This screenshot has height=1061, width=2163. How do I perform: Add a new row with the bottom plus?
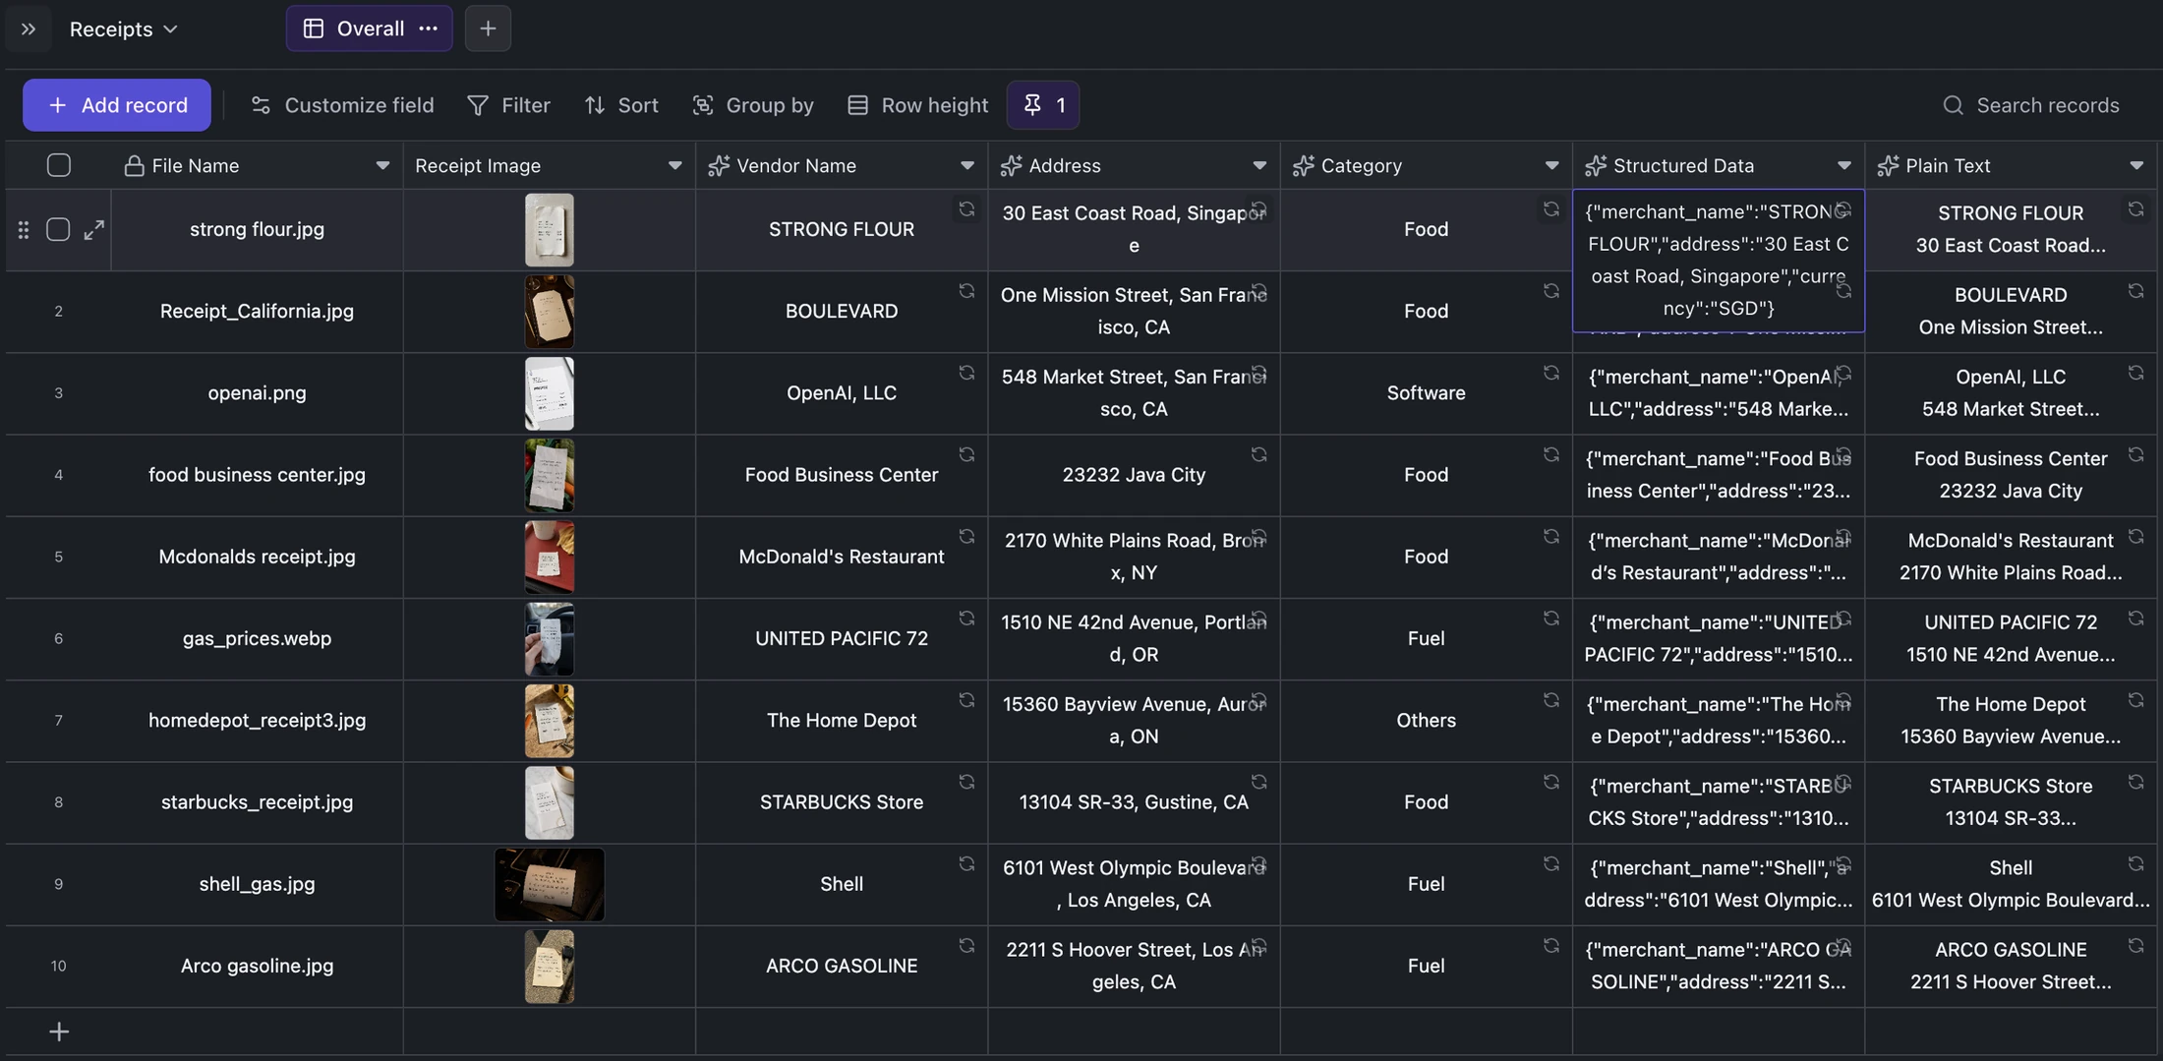59,1032
